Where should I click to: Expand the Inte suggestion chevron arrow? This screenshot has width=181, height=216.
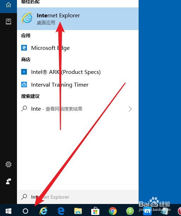pyautogui.click(x=130, y=109)
